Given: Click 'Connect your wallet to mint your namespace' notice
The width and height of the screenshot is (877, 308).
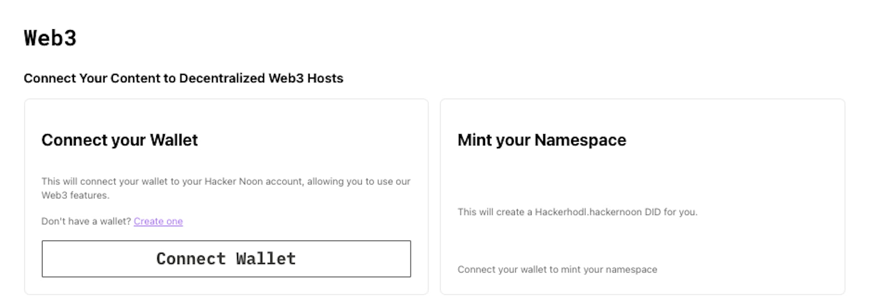Looking at the screenshot, I should pyautogui.click(x=557, y=270).
